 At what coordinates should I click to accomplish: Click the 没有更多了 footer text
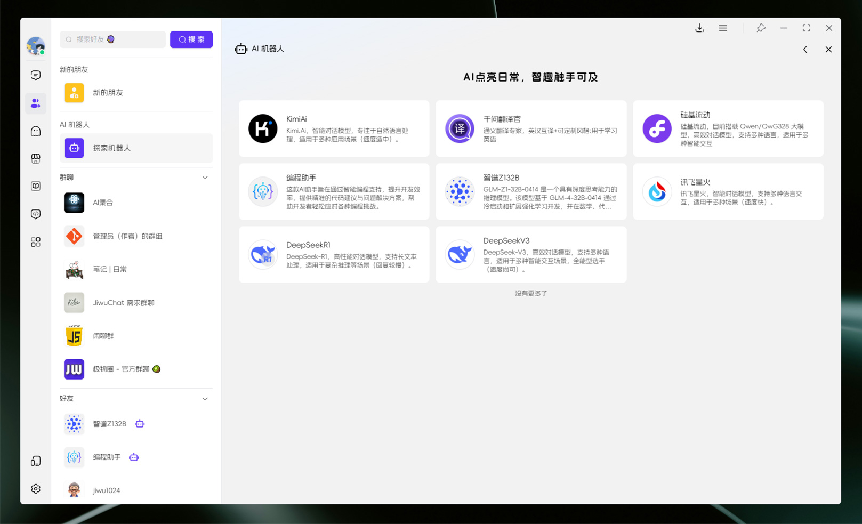click(x=531, y=293)
